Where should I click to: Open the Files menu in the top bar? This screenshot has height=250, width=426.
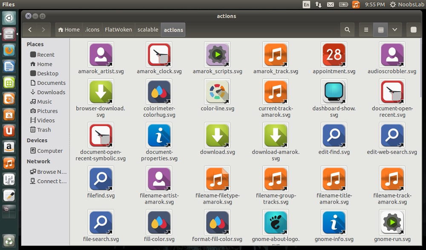click(9, 4)
